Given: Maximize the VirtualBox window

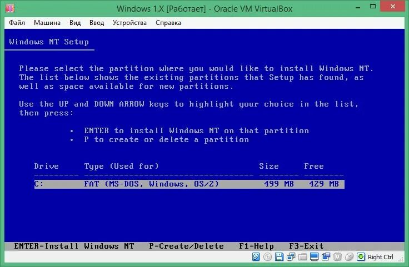Looking at the screenshot, I should [373, 7].
